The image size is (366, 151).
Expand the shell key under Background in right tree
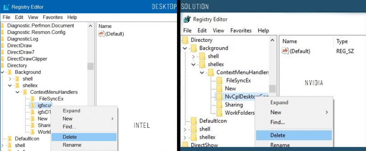coord(193,57)
